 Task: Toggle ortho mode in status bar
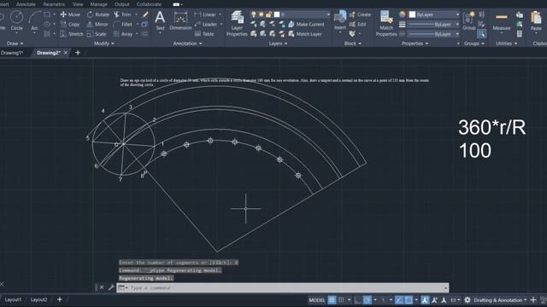coord(357,300)
